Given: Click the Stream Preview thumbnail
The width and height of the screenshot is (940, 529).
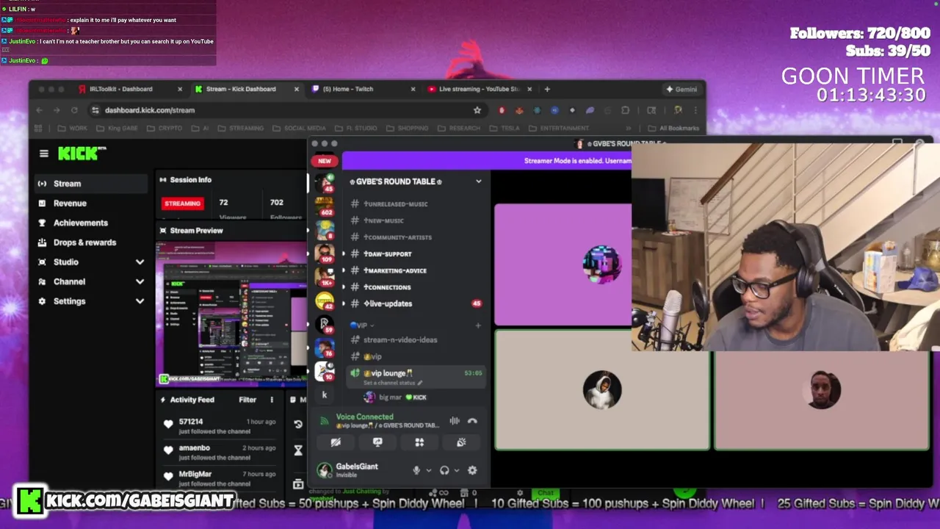Looking at the screenshot, I should 231,314.
